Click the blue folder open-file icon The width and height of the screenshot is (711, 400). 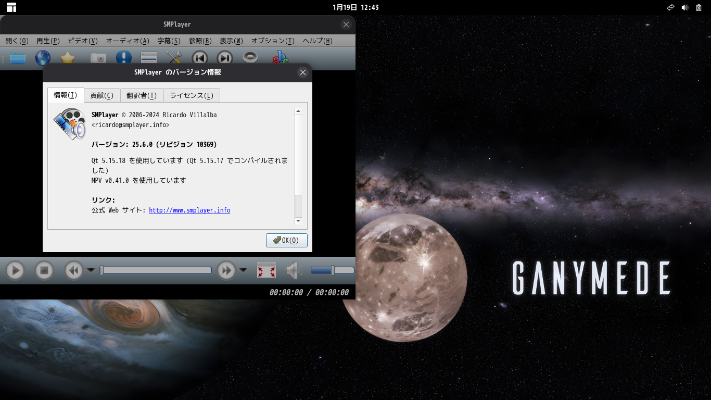pyautogui.click(x=18, y=58)
